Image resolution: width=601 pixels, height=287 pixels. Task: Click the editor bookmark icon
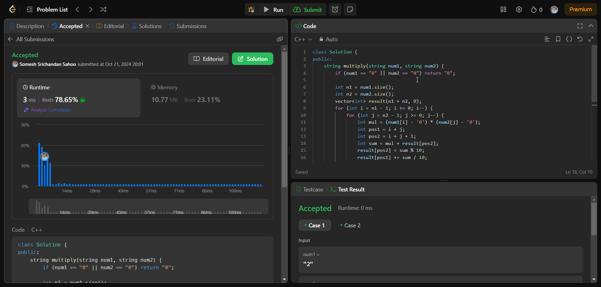558,39
